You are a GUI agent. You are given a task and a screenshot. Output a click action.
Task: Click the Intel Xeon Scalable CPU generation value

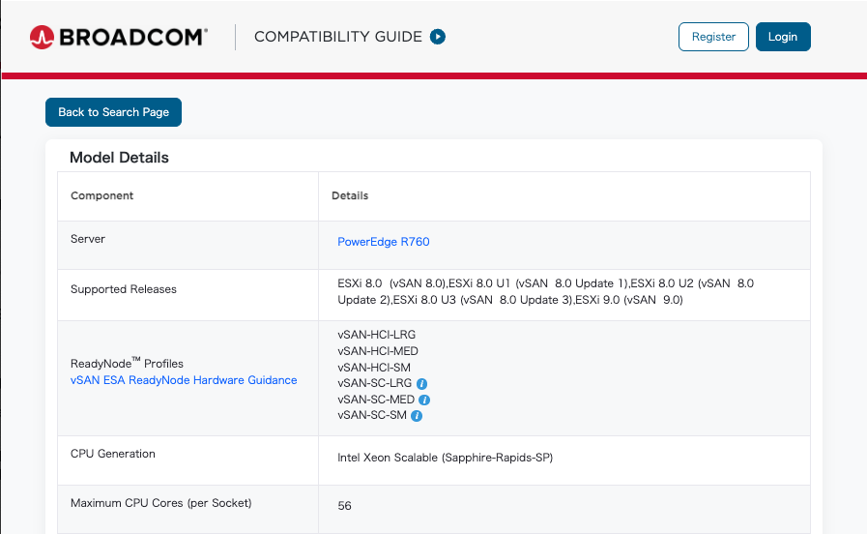tap(445, 457)
